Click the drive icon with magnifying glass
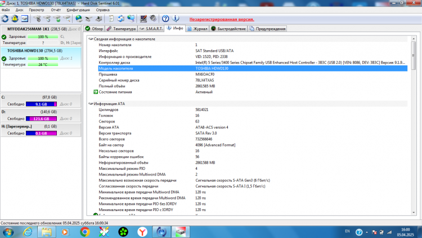The image size is (422, 238). (67, 19)
